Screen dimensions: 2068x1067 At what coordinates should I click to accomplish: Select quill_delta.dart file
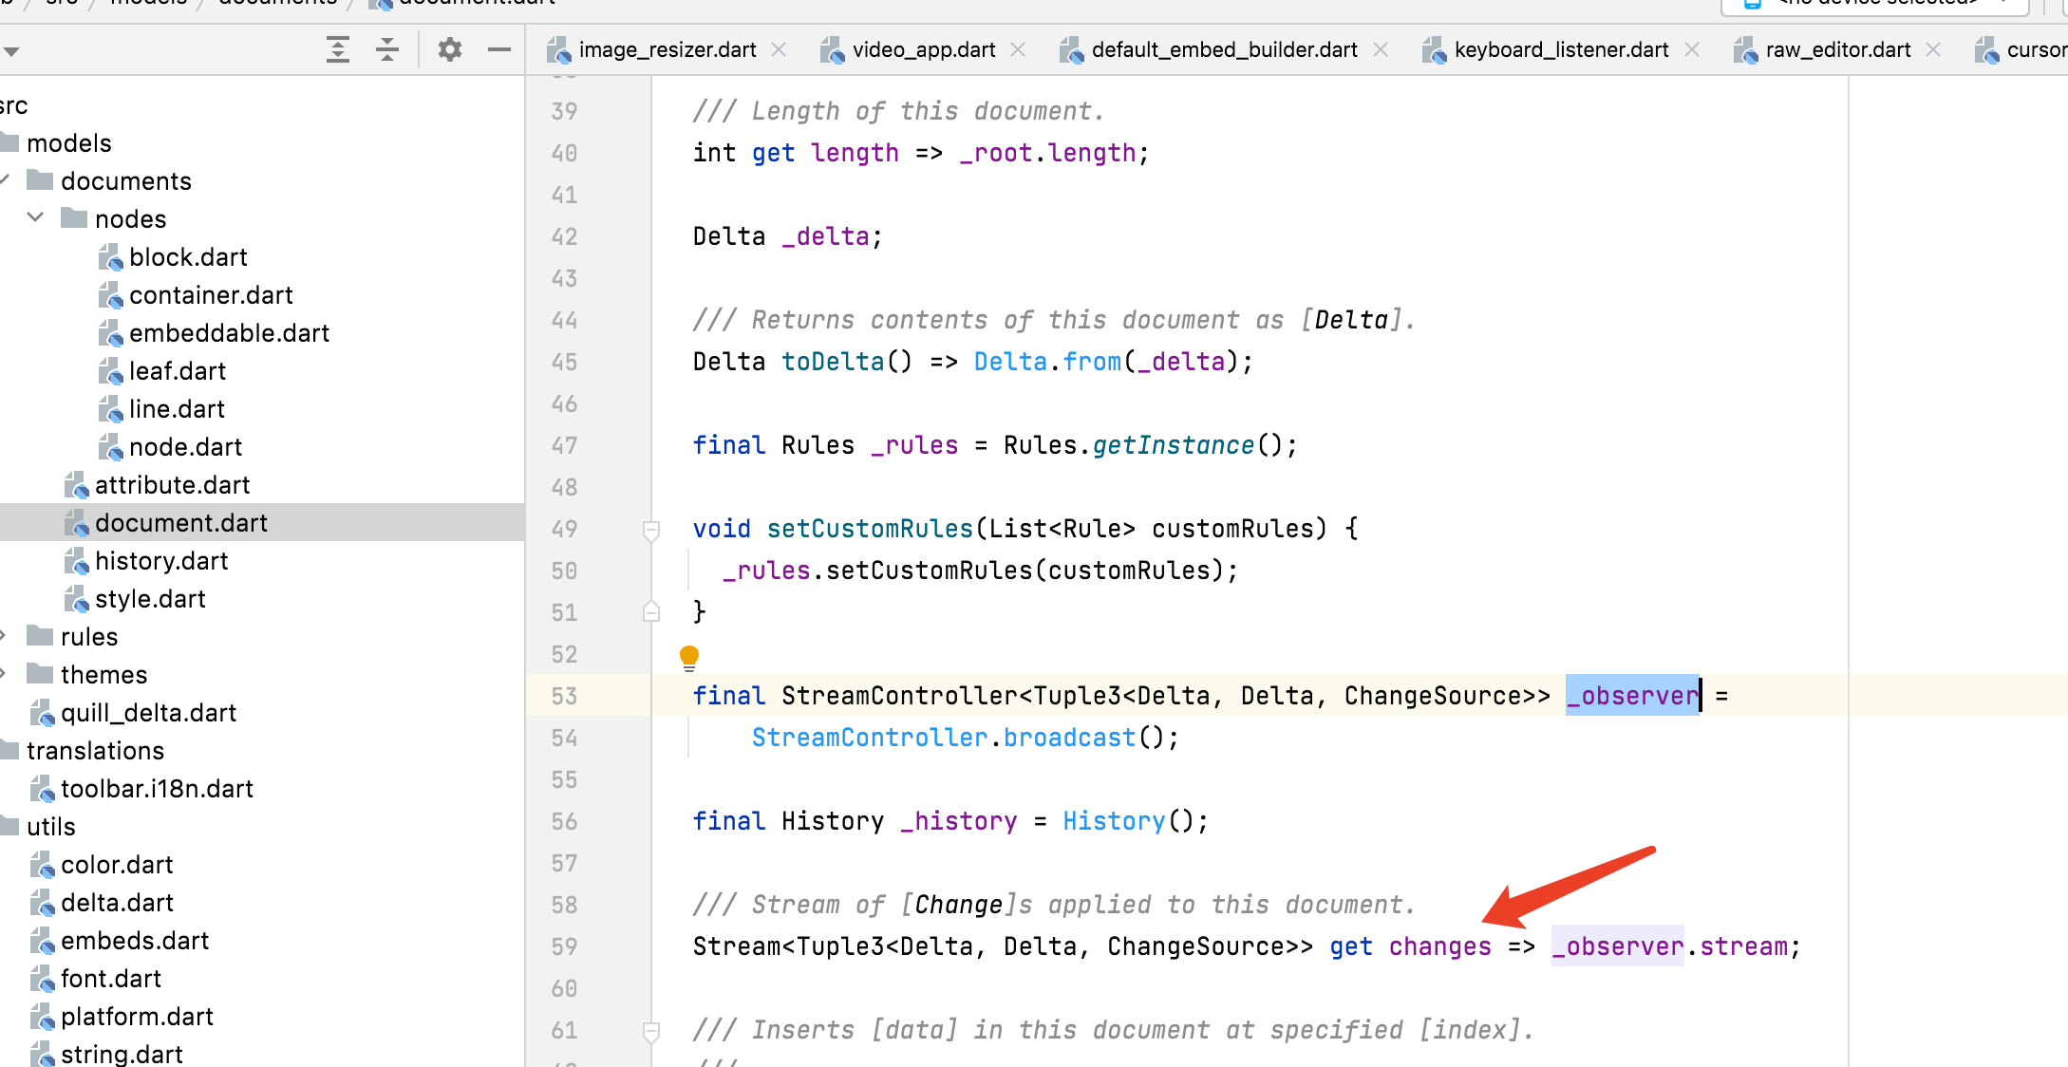point(148,713)
